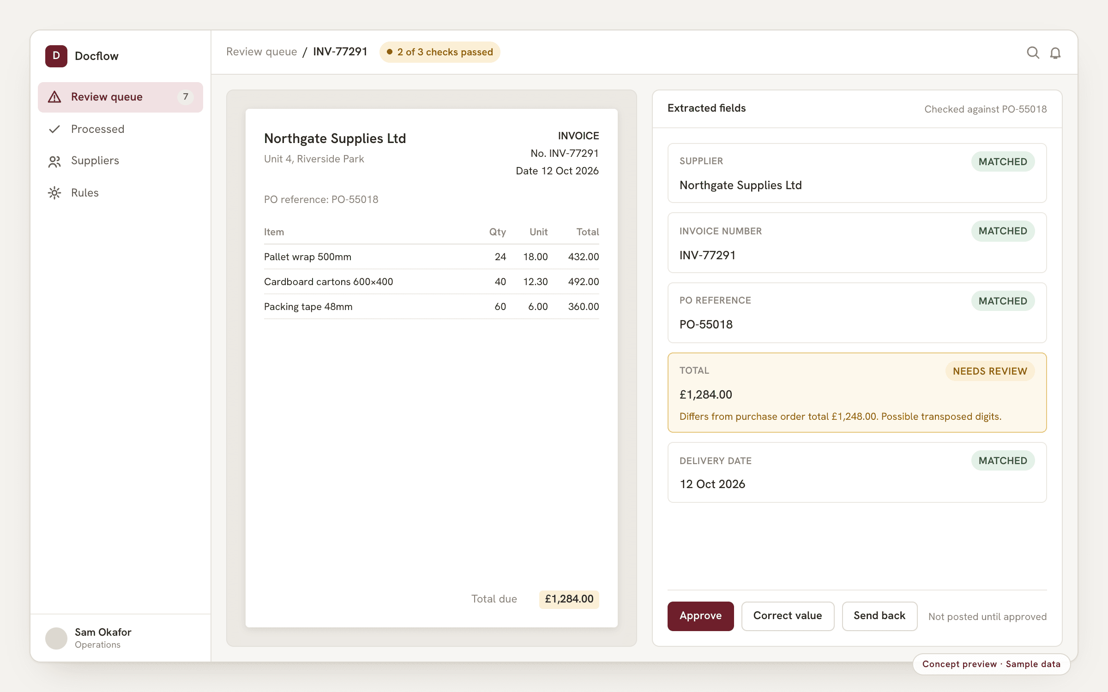The width and height of the screenshot is (1108, 692).
Task: Click the PO reference: PO-55018 text on invoice
Action: coord(321,199)
